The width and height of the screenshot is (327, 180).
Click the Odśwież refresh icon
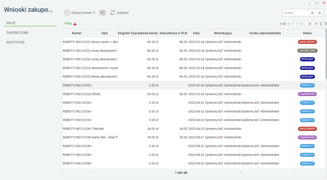point(113,13)
